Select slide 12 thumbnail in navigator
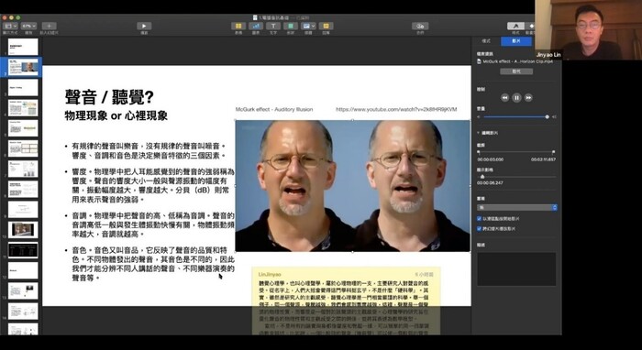 (x=23, y=270)
